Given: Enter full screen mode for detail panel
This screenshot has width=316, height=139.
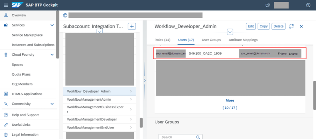Looking at the screenshot, I should pyautogui.click(x=292, y=26).
